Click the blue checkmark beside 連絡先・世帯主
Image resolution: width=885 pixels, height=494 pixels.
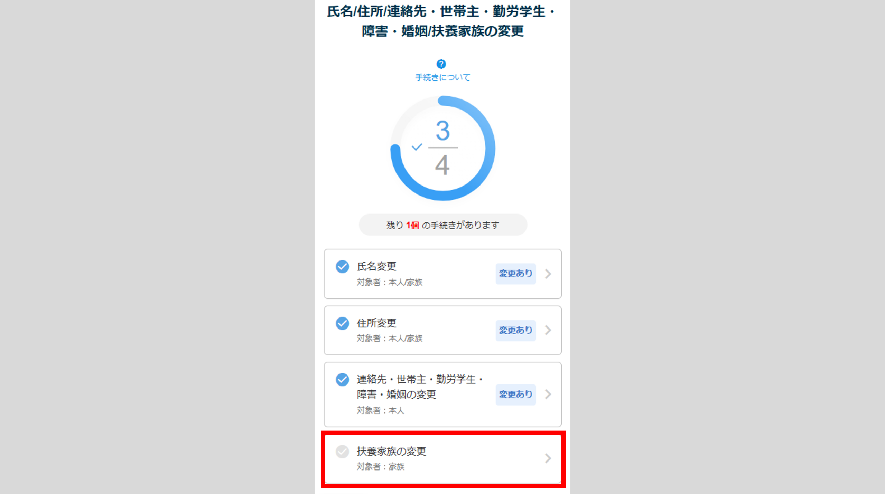click(342, 379)
